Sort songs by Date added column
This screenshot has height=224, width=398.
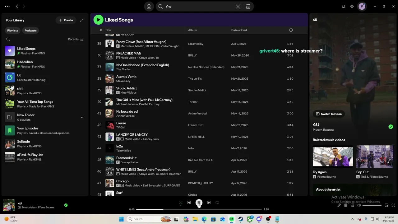[239, 30]
